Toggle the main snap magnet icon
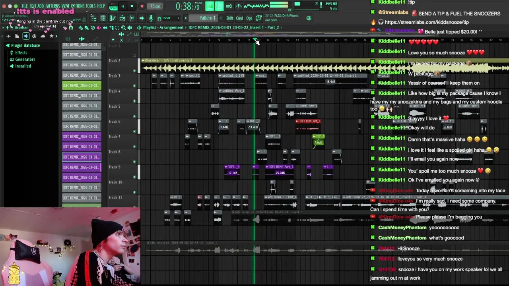 [159, 18]
